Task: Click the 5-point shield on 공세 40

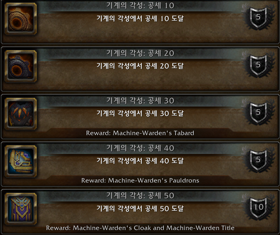Action: point(258,160)
